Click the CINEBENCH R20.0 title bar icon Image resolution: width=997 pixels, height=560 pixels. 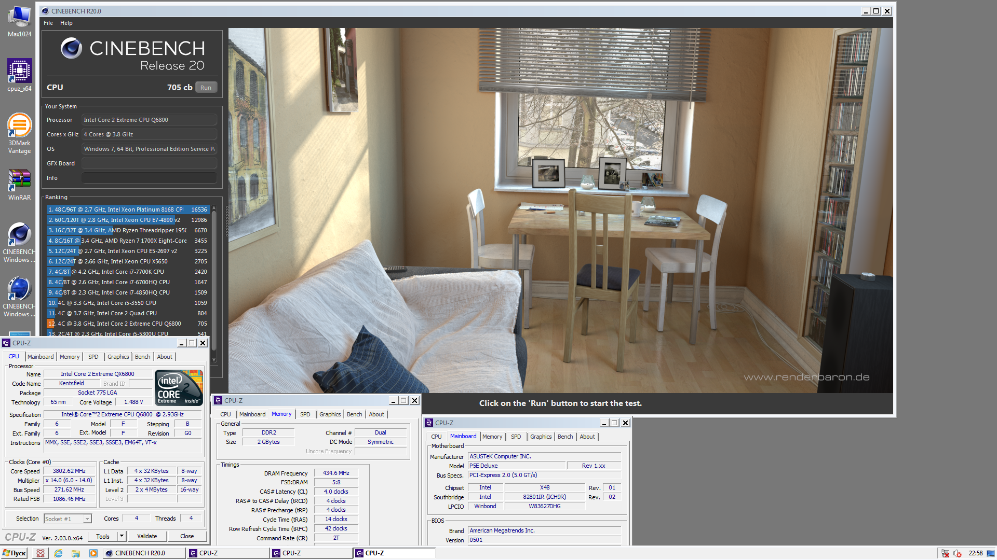pos(45,11)
